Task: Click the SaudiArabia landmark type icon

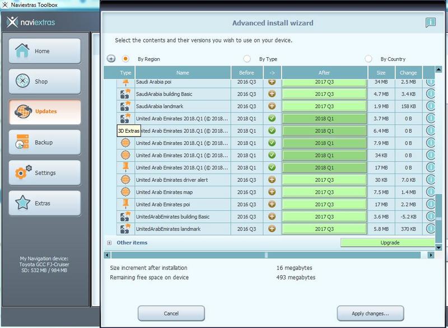Action: (125, 106)
